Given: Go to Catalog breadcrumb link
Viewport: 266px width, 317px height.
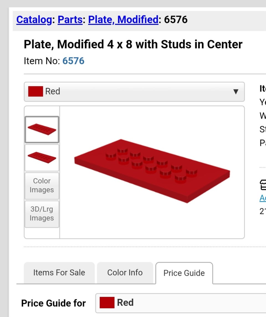Looking at the screenshot, I should coord(34,20).
